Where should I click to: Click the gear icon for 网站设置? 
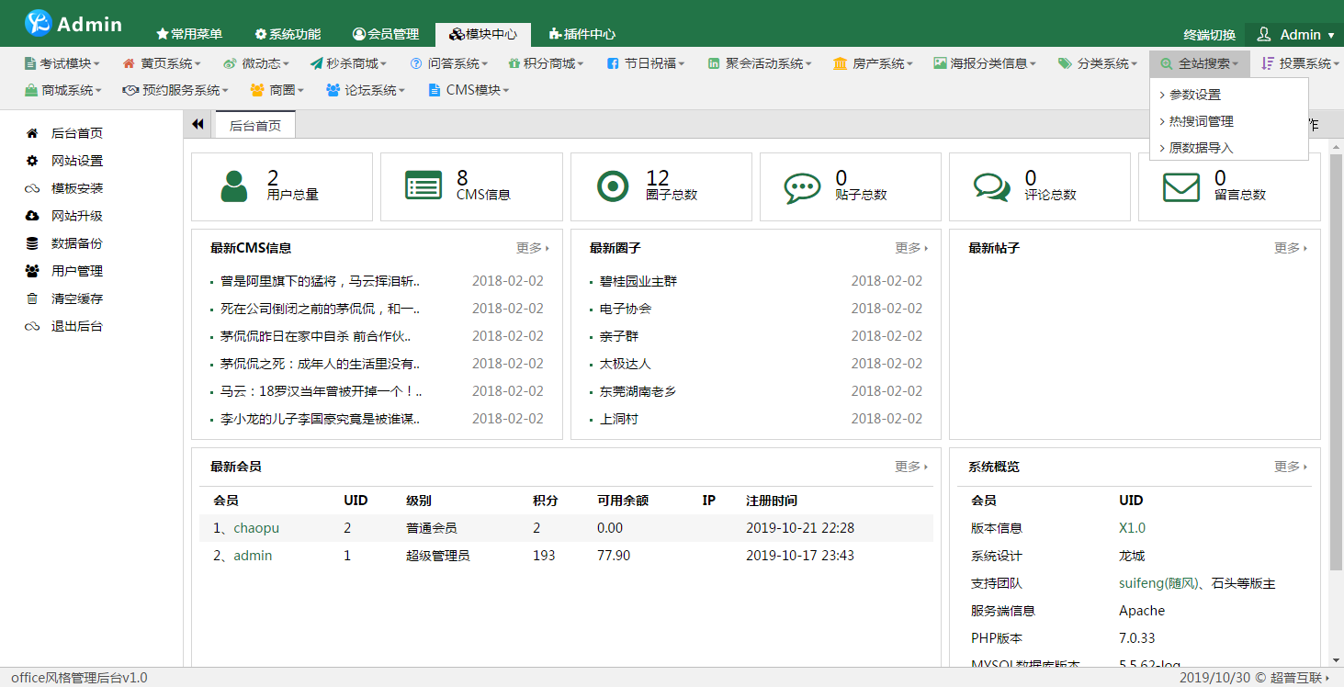[32, 161]
